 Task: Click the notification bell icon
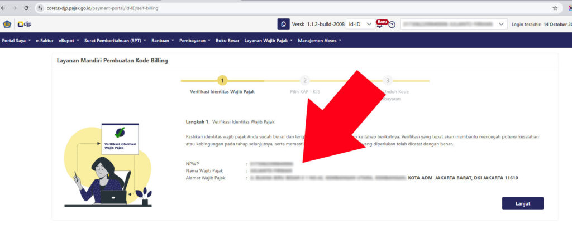(x=380, y=25)
